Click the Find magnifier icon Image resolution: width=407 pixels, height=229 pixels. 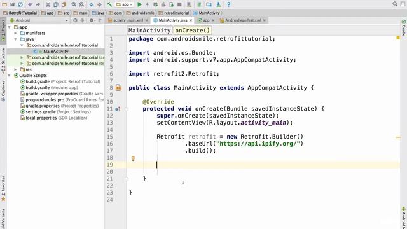click(x=74, y=4)
